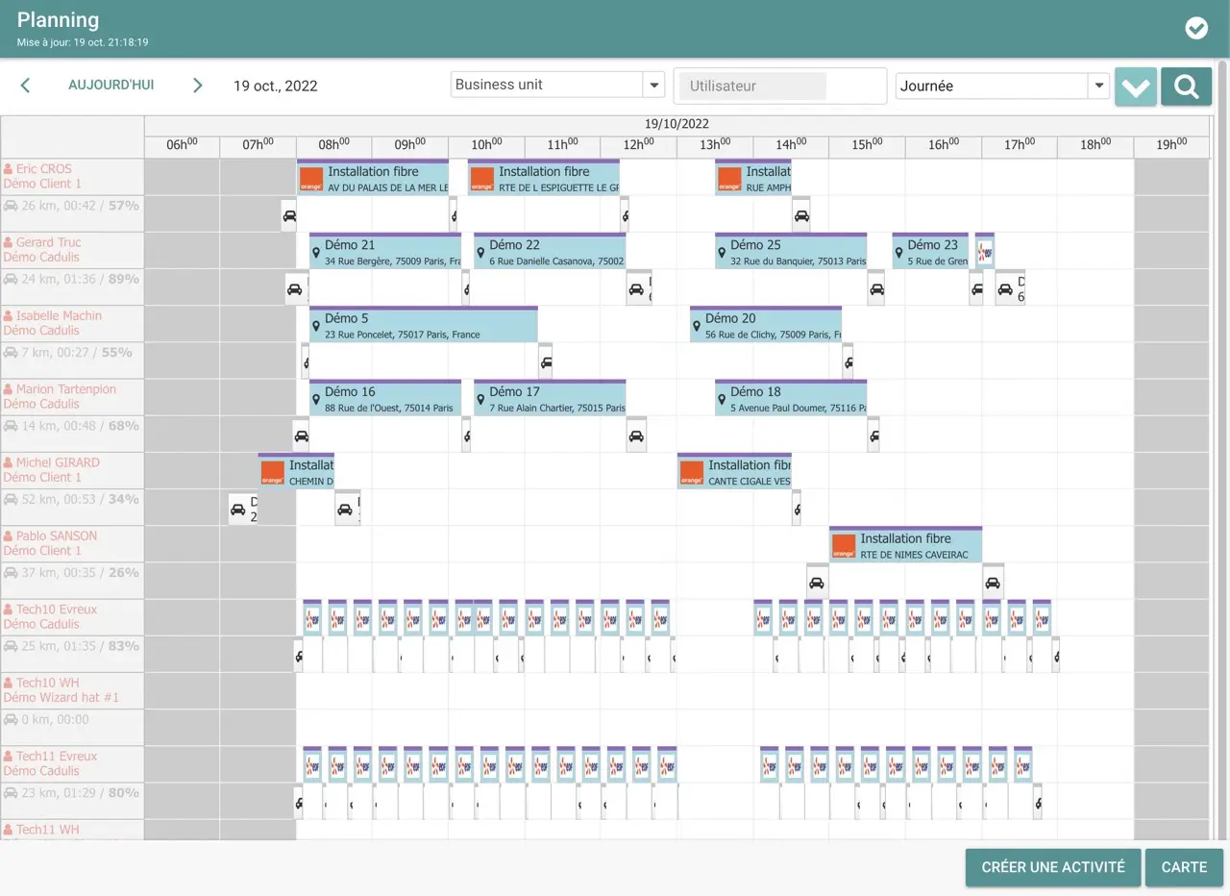Open the CARTE map view
This screenshot has width=1230, height=896.
coord(1183,867)
